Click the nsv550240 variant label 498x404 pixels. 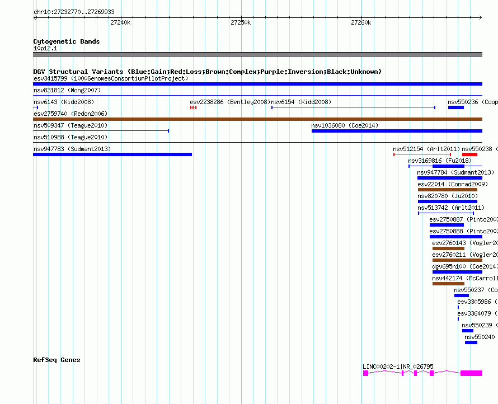[x=480, y=337]
